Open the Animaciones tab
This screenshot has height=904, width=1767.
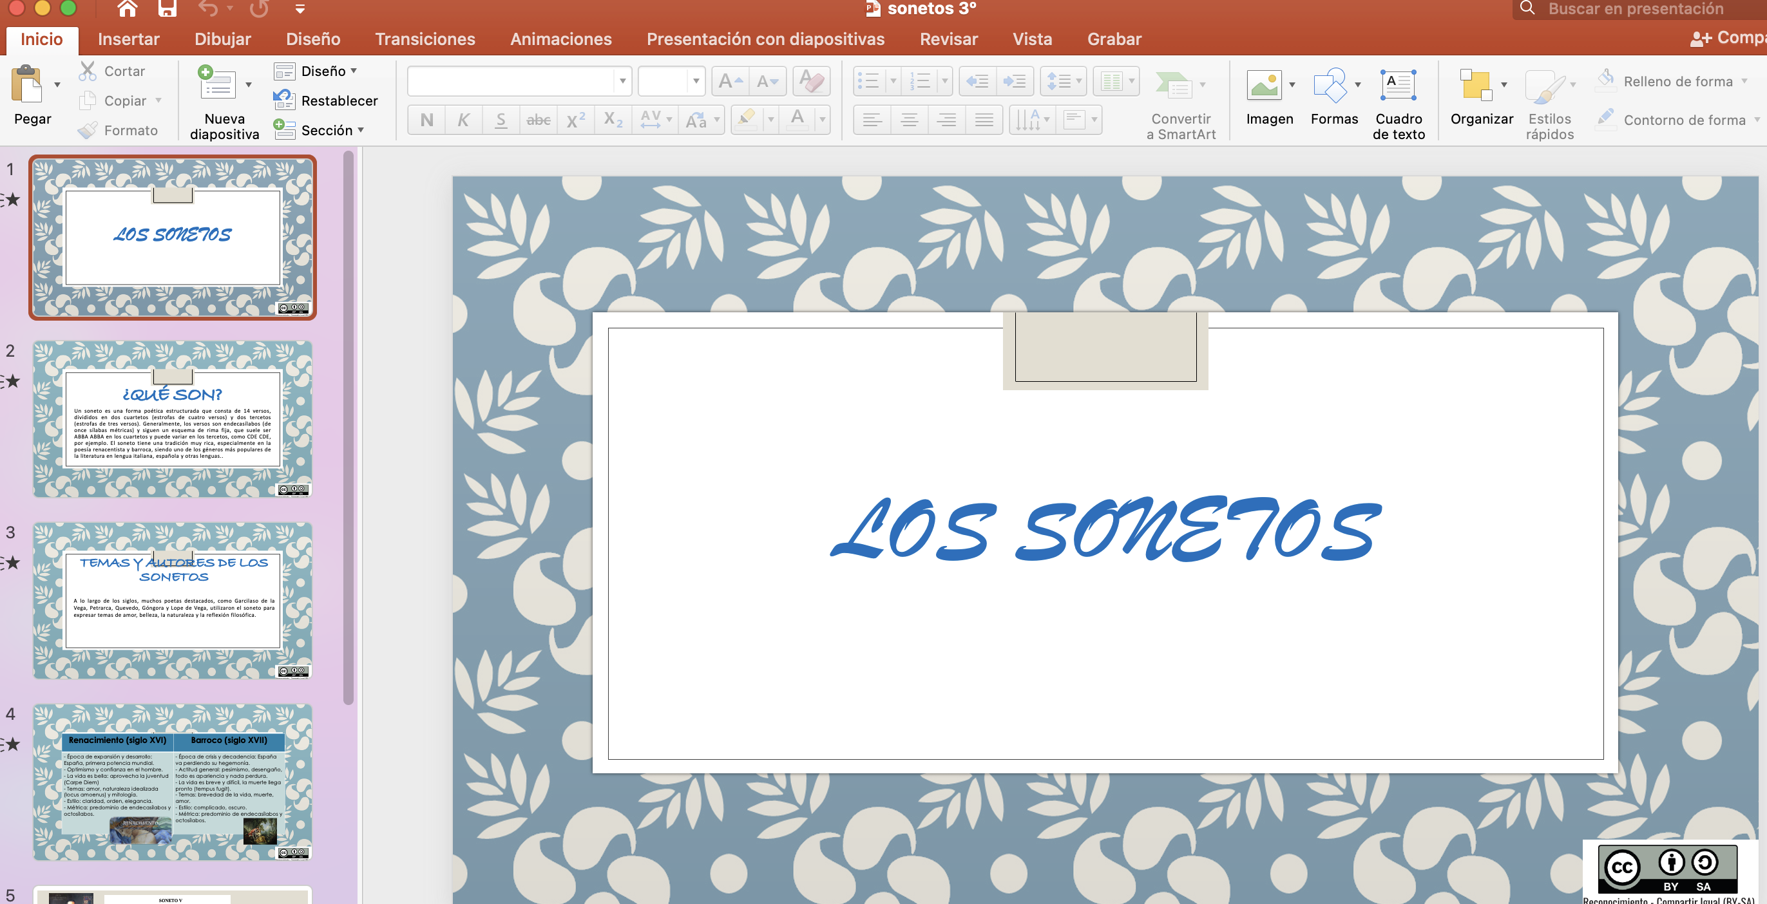coord(560,39)
